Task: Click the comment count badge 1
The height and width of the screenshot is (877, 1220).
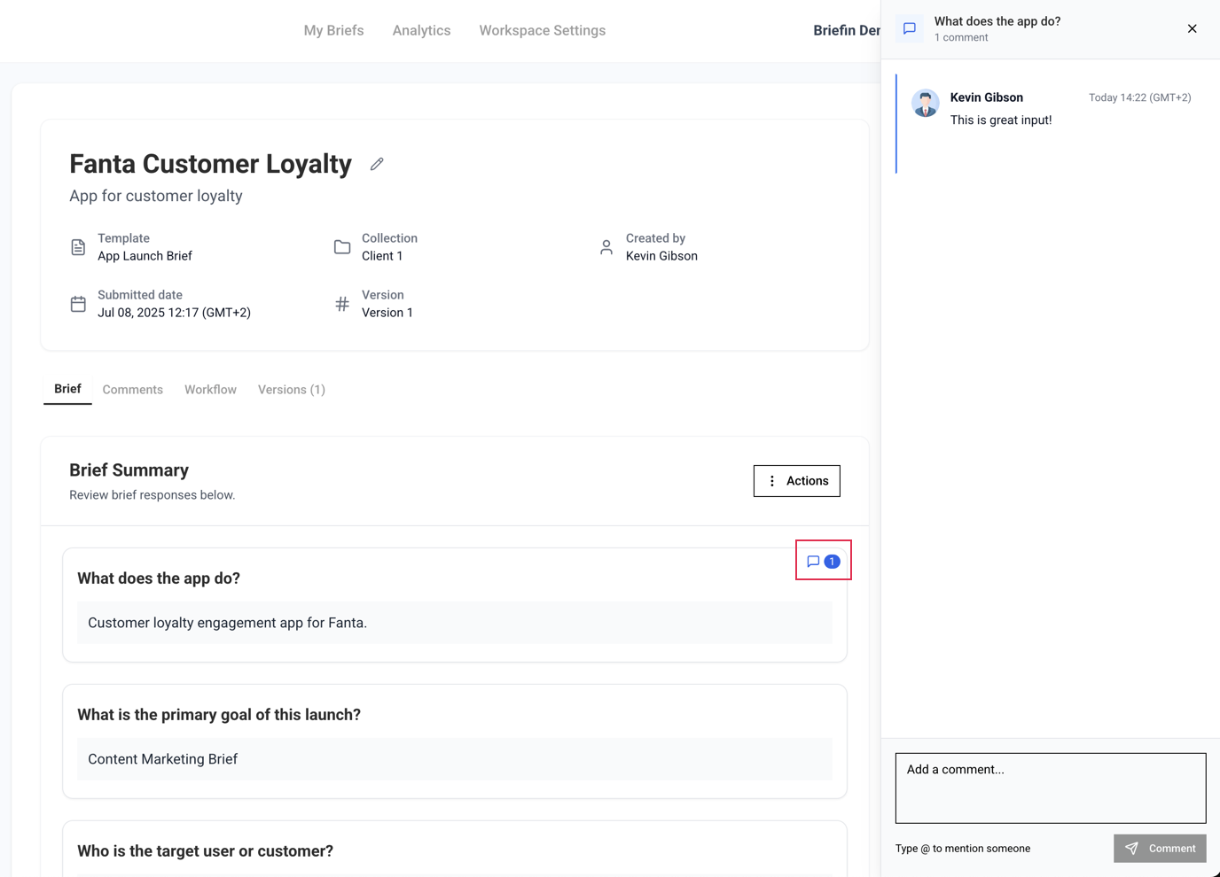Action: (x=832, y=561)
